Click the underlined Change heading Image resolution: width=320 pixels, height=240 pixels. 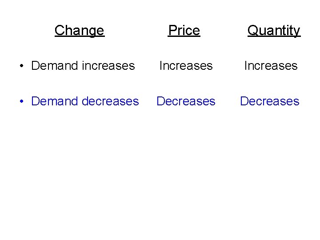[x=80, y=31]
